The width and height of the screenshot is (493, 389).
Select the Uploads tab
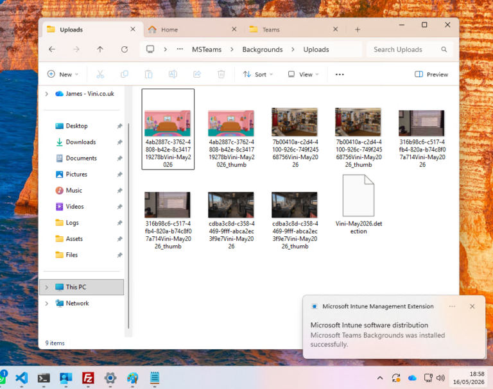click(91, 30)
